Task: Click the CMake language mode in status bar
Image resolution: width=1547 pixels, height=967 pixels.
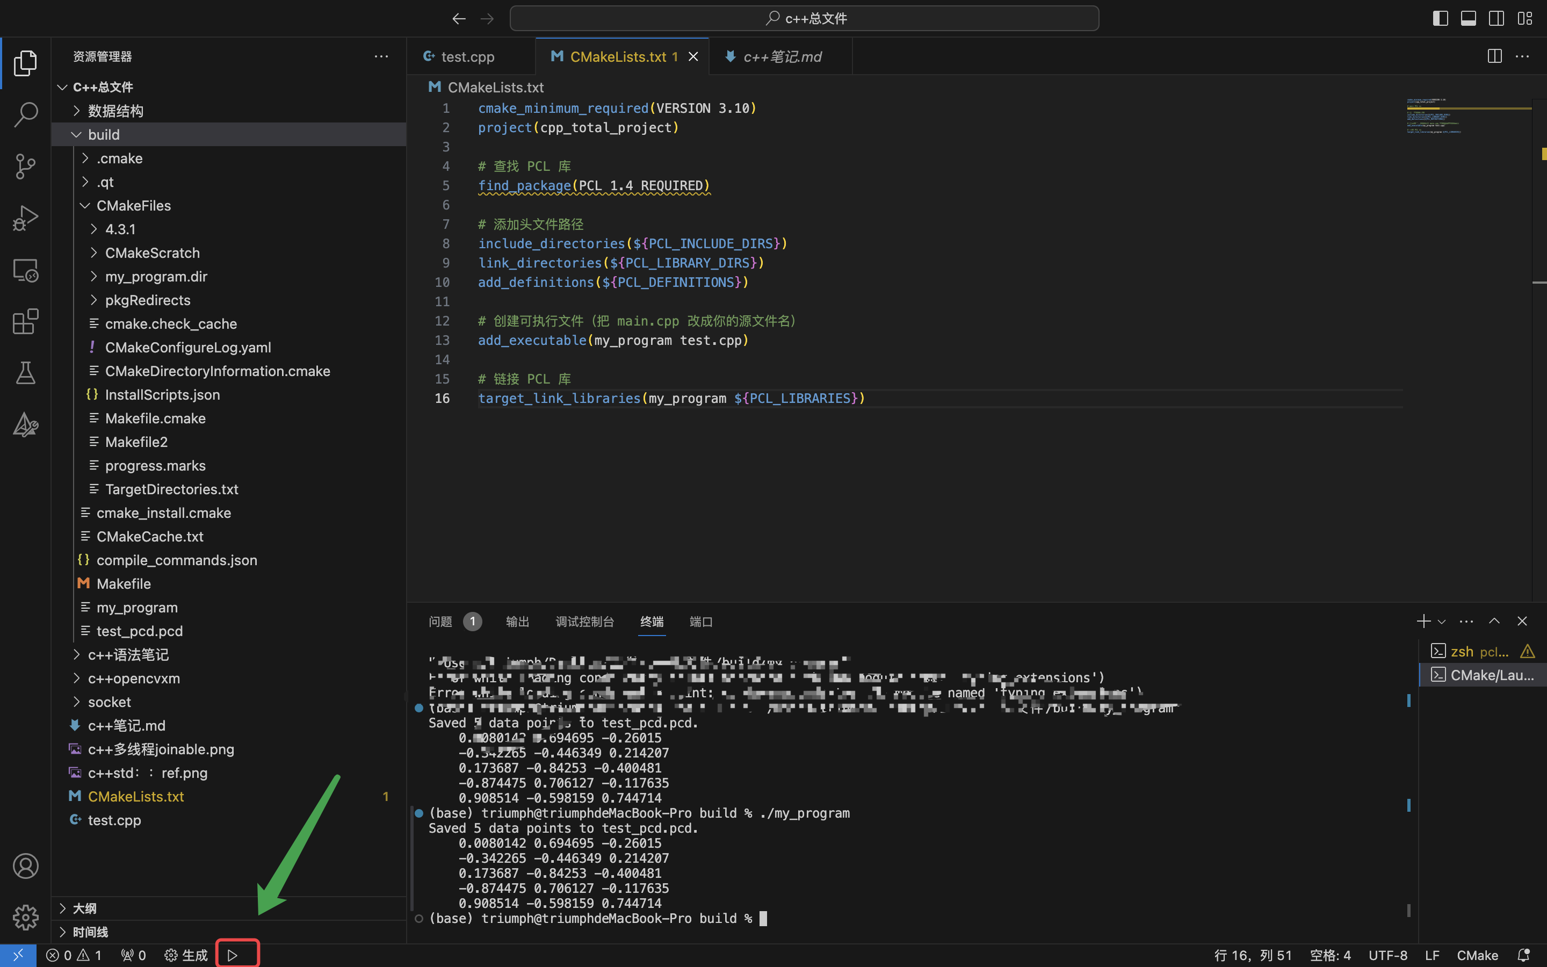Action: (1477, 955)
